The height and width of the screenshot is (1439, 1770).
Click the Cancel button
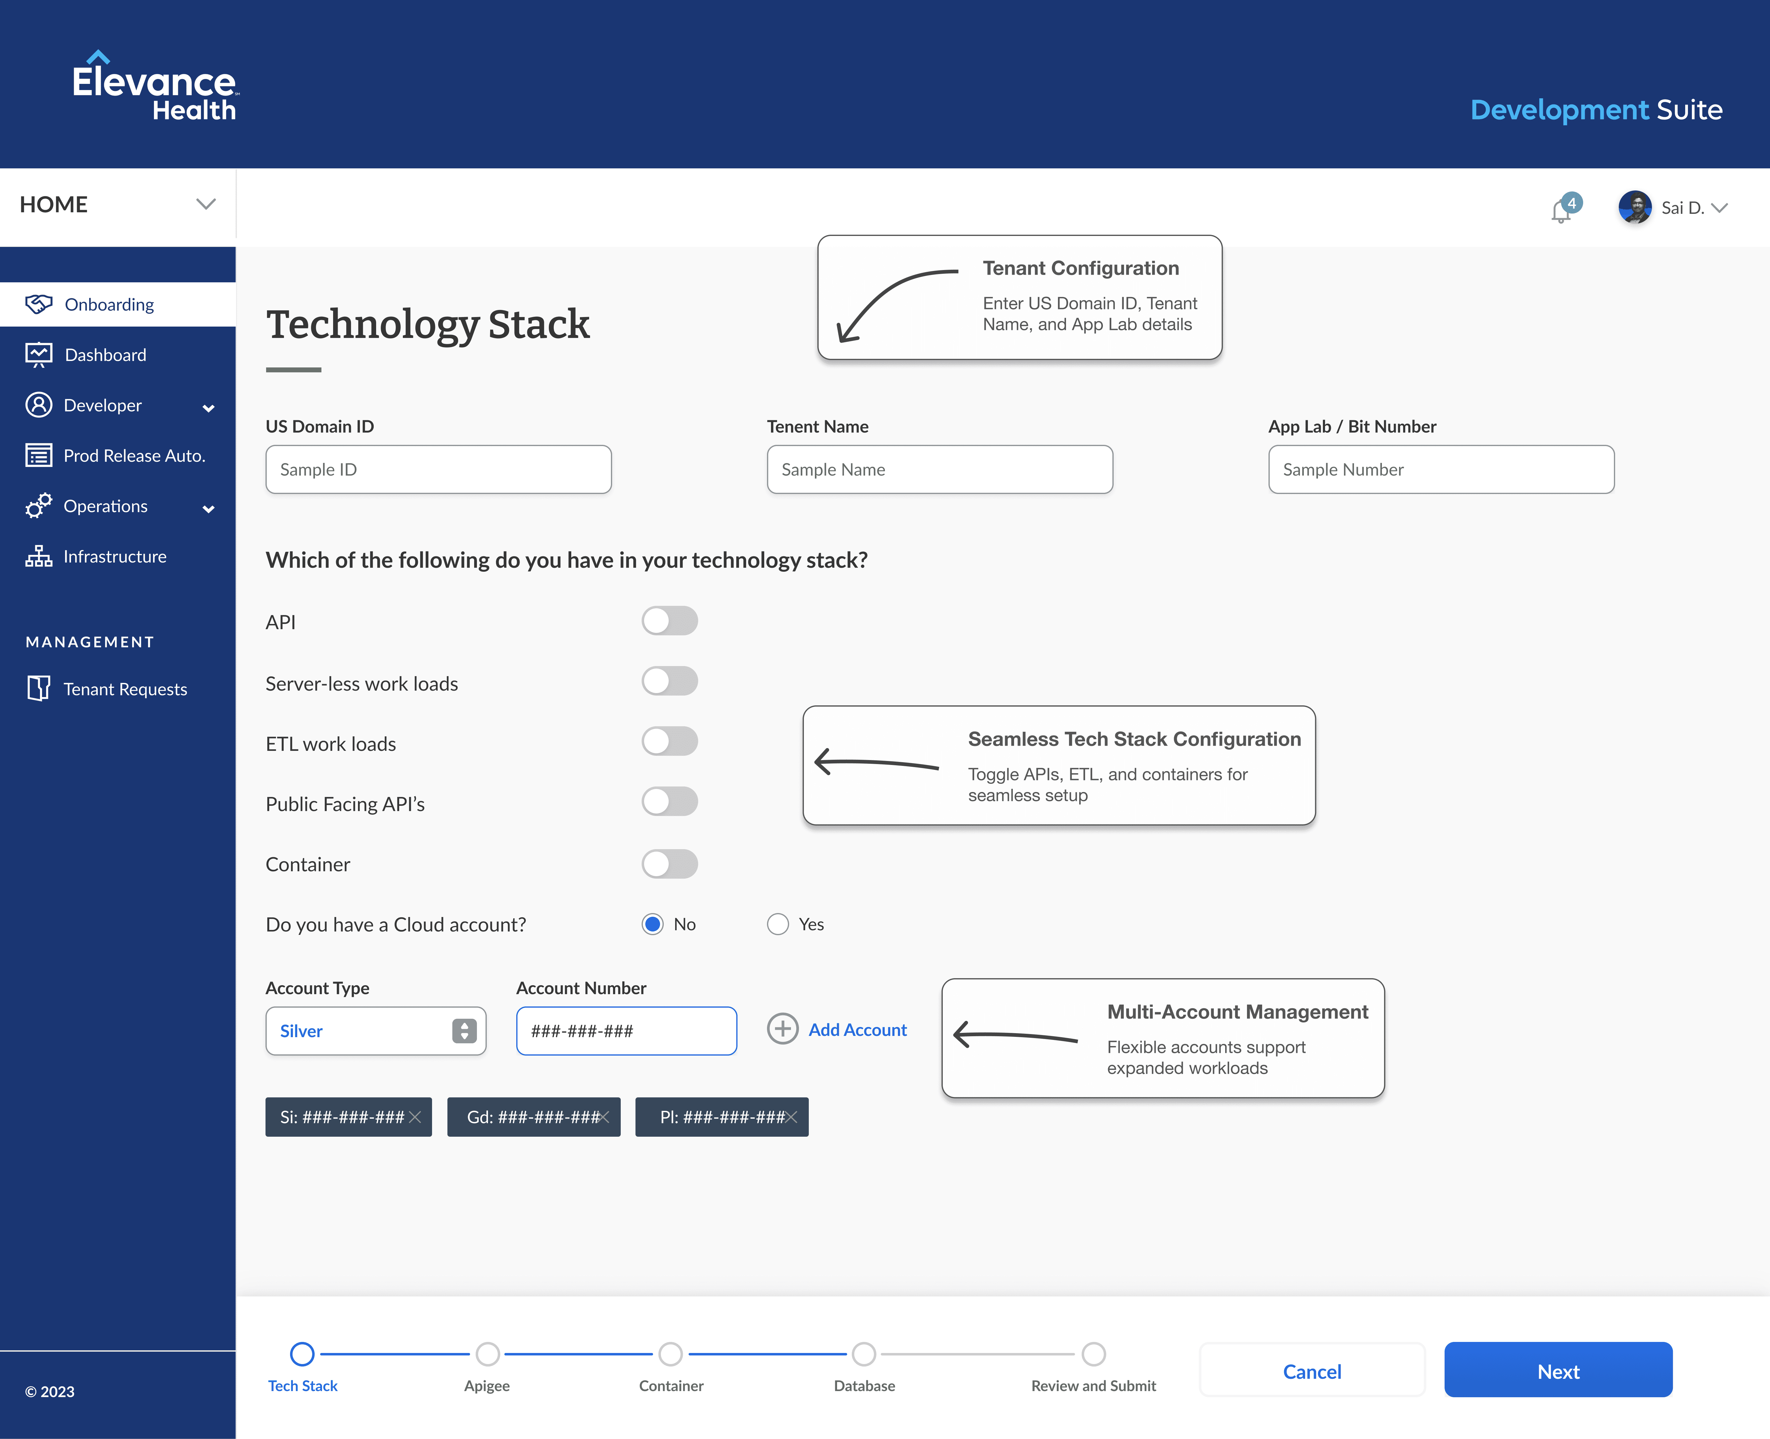click(1312, 1371)
